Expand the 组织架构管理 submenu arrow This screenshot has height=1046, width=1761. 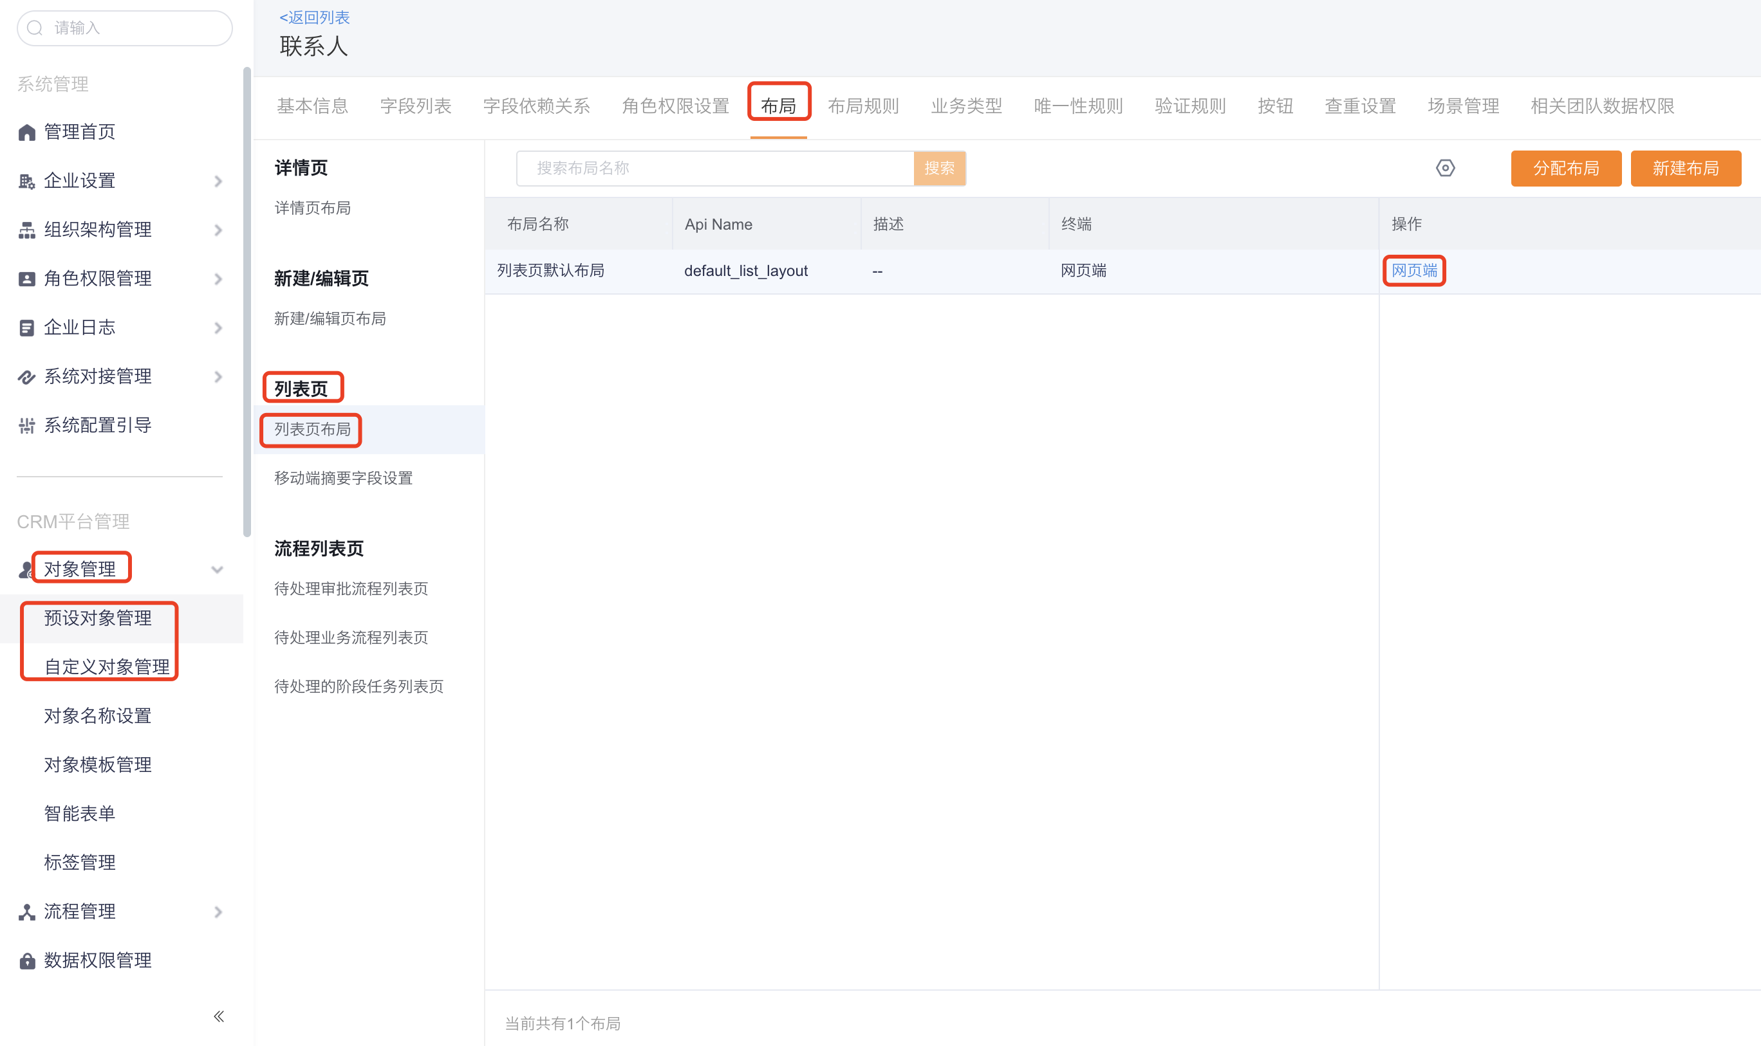point(218,230)
